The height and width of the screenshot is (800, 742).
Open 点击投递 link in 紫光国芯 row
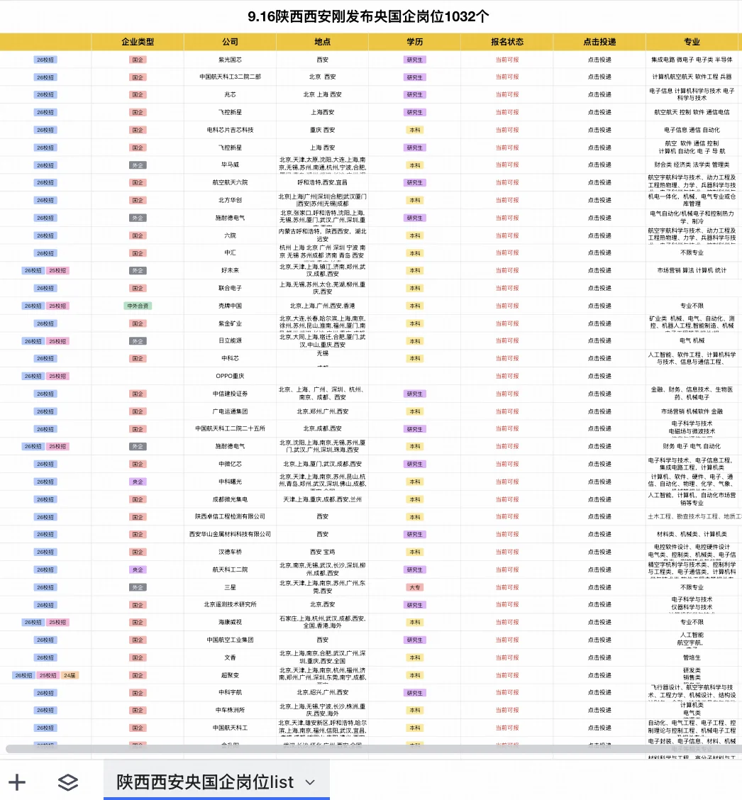[x=599, y=60]
